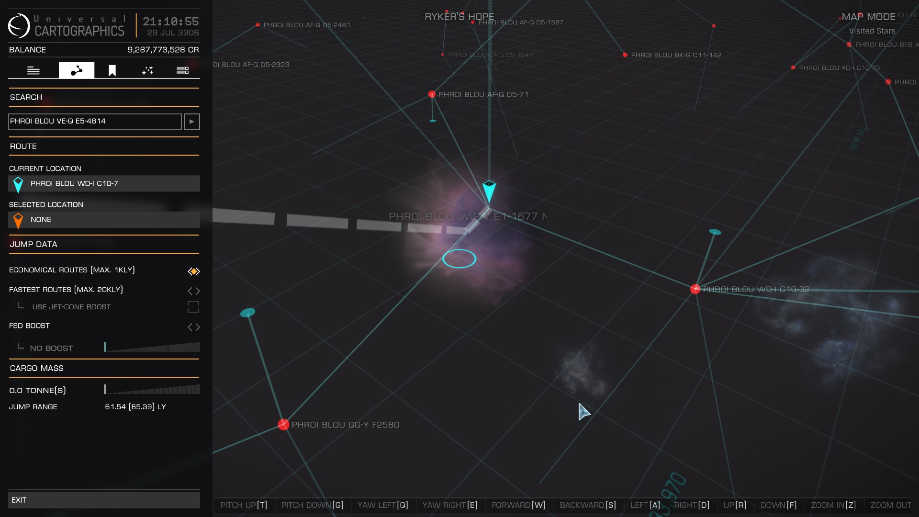The width and height of the screenshot is (919, 517).
Task: Click the teal disc marker above GG-Y F2580
Action: pyautogui.click(x=247, y=313)
